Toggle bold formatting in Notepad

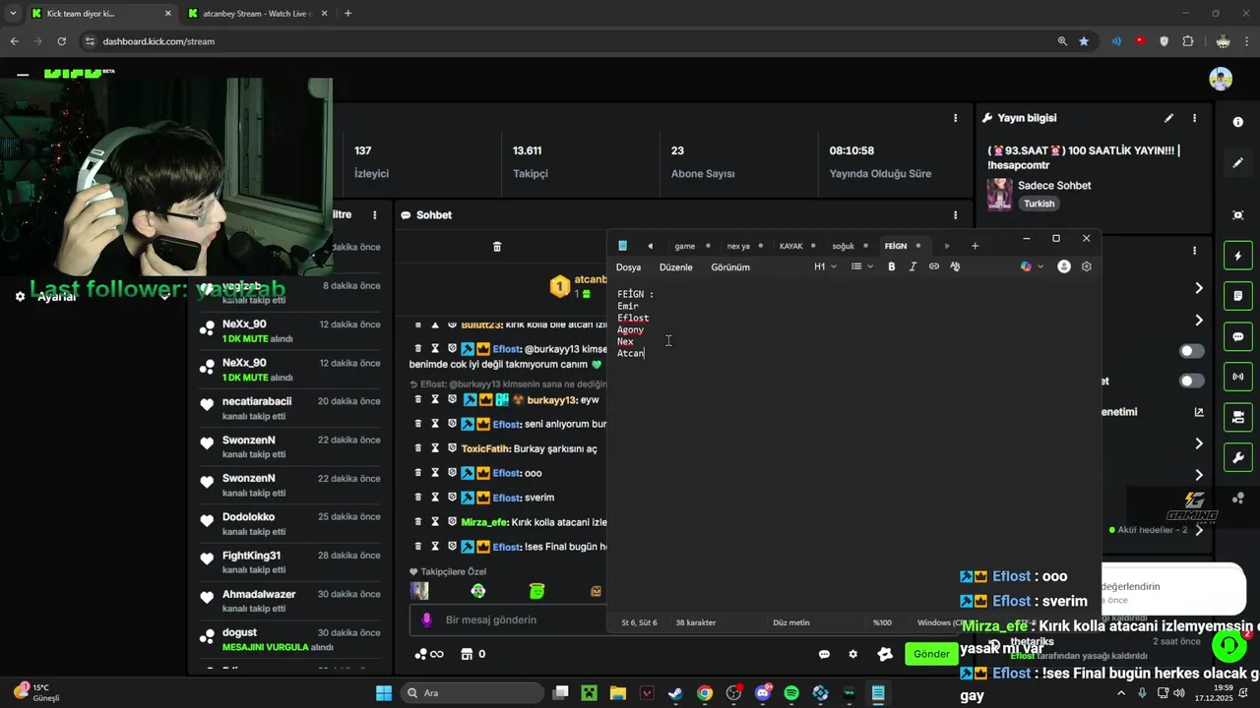click(x=892, y=266)
